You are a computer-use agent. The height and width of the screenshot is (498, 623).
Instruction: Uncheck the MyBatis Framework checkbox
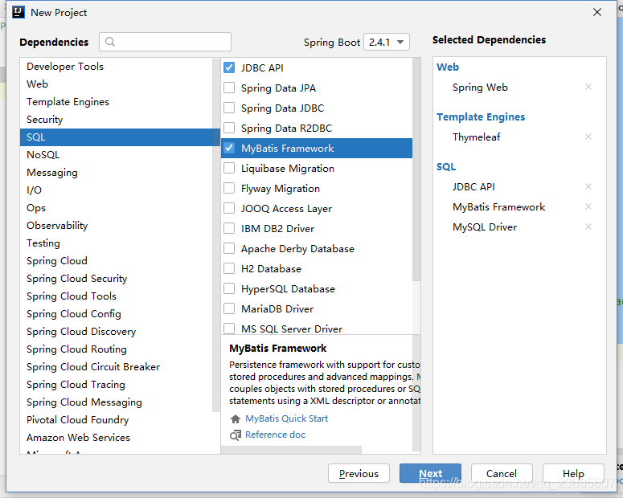tap(229, 148)
